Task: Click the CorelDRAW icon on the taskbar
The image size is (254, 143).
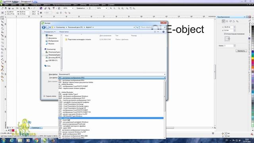Action: (44, 140)
